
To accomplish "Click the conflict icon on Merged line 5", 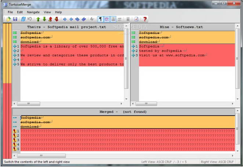I will pyautogui.click(x=15, y=149).
